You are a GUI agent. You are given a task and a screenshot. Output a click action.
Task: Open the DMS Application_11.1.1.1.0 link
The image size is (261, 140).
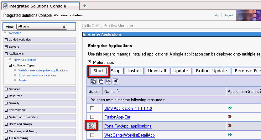128,109
